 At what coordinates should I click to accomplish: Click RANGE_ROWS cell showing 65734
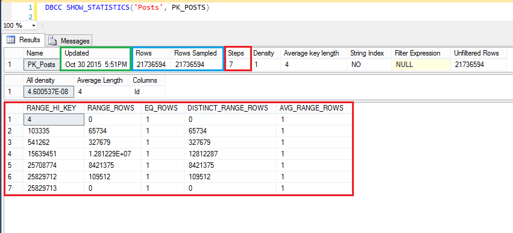(113, 131)
